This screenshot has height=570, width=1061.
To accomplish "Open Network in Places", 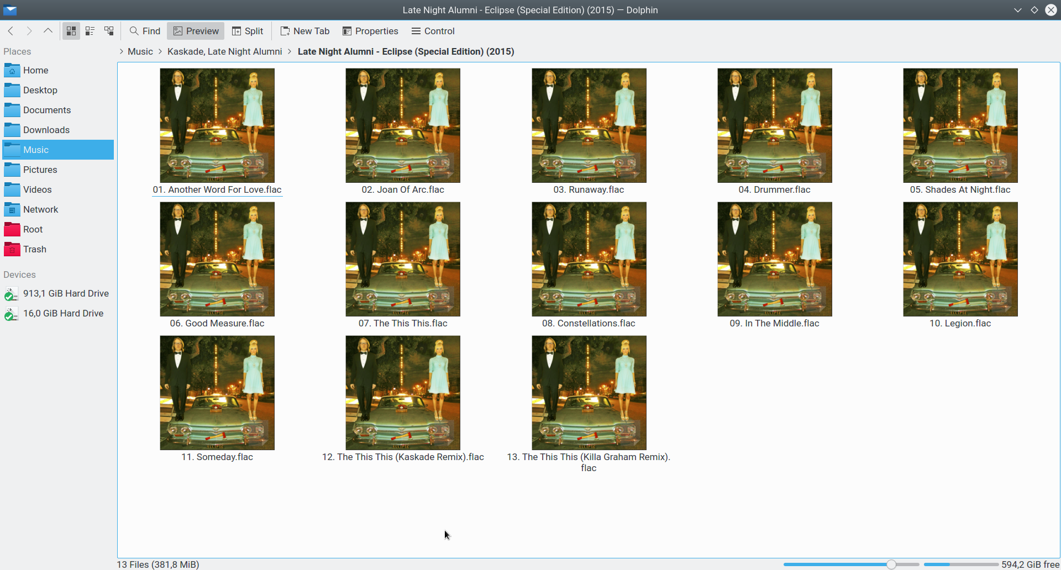I will [58, 209].
